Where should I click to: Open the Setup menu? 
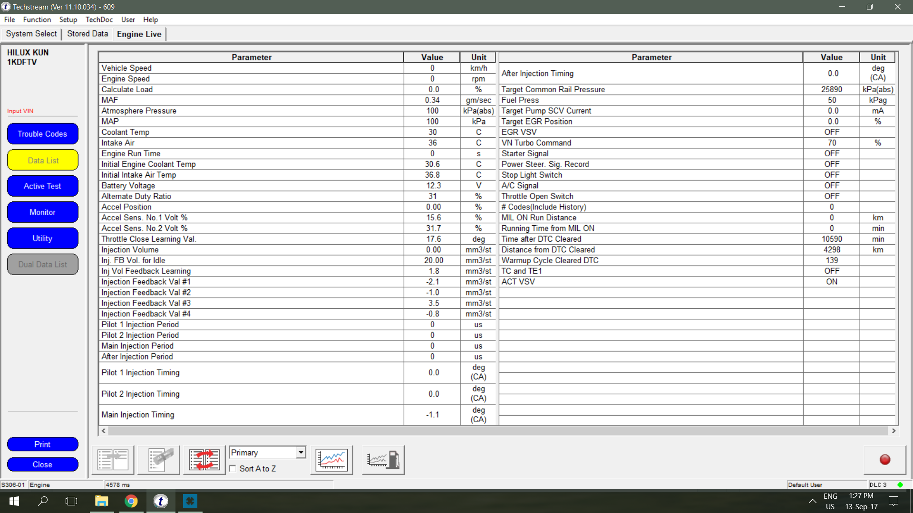coord(68,19)
